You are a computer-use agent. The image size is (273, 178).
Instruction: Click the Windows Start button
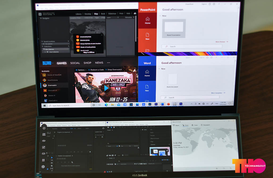pyautogui.click(x=45, y=105)
